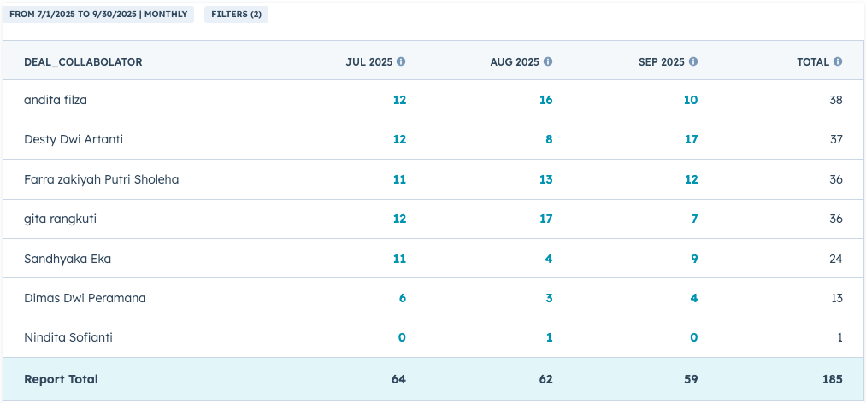Screen dimensions: 866x403
Task: Open Farra zakiyah's August value 13
Action: pyautogui.click(x=545, y=179)
